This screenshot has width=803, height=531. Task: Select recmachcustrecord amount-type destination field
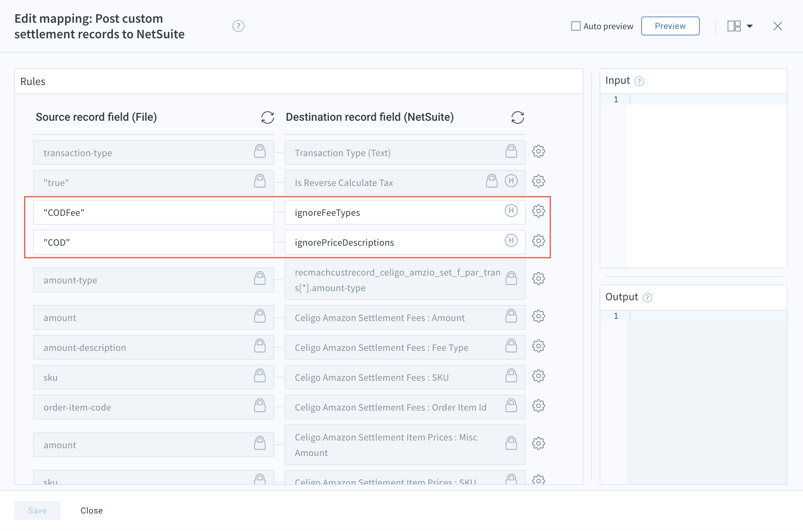405,280
